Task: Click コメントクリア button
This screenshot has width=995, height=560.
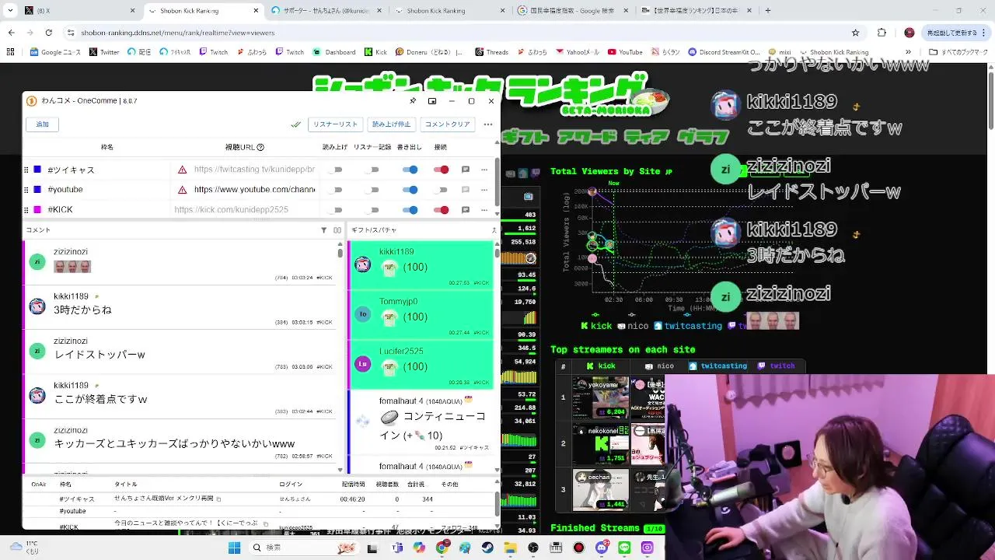Action: 448,124
